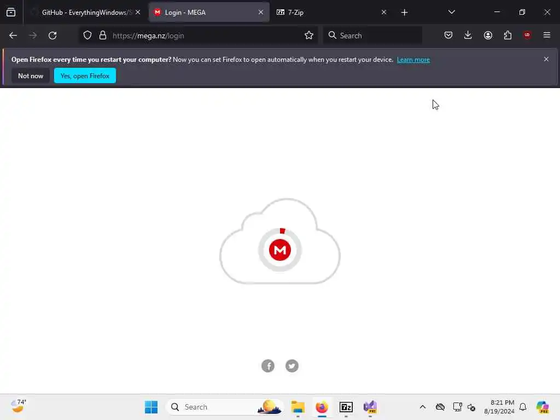
Task: Click Yes, open Firefox button
Action: coord(85,75)
